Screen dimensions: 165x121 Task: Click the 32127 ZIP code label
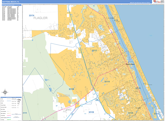coord(156,114)
